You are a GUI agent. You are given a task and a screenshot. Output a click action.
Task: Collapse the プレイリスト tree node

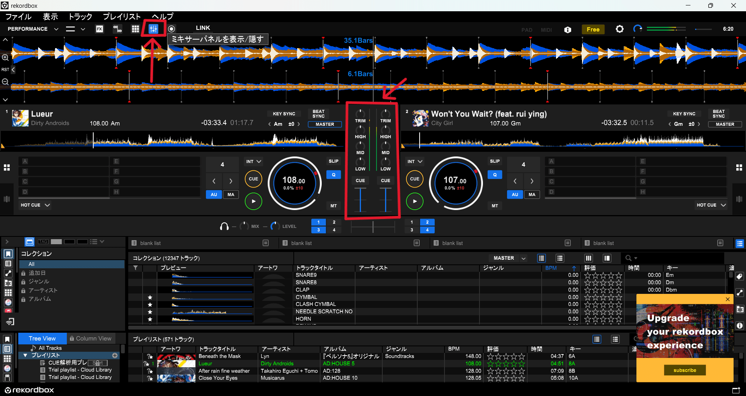25,355
